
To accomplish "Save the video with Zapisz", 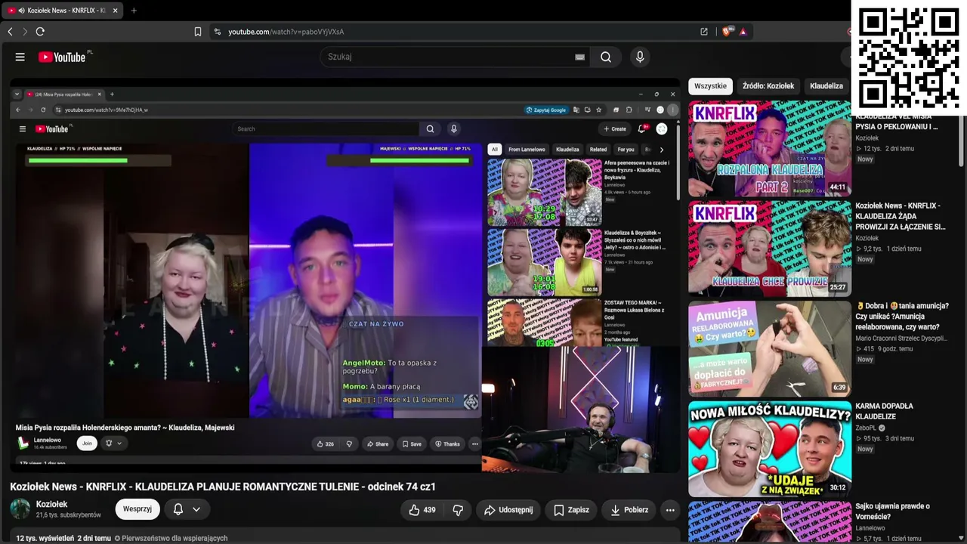I will pyautogui.click(x=571, y=510).
